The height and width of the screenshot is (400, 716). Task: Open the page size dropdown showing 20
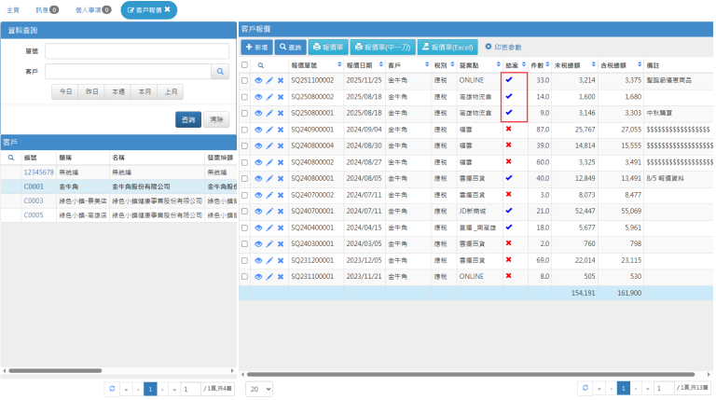click(259, 388)
